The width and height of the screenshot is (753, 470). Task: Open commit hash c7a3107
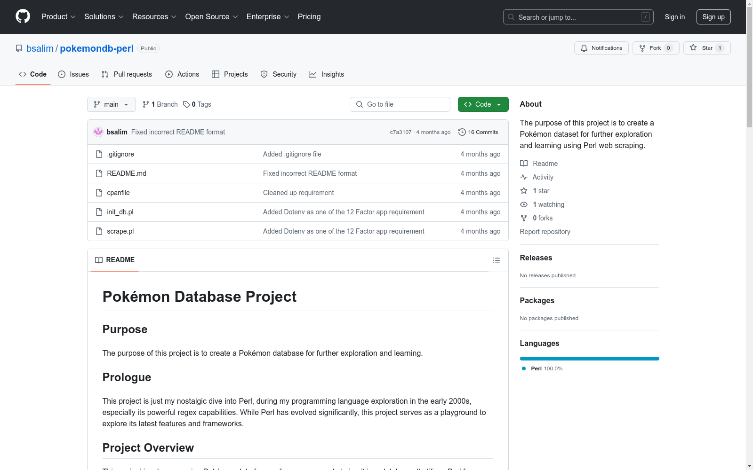pyautogui.click(x=401, y=132)
